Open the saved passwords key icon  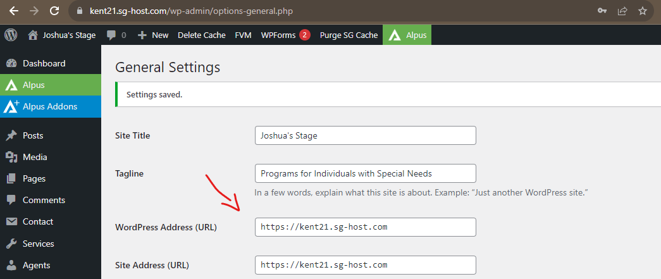point(602,11)
